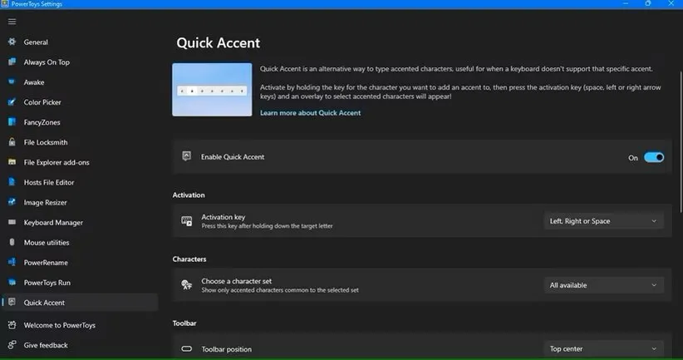Click the File Locksmith lock icon

(12, 142)
